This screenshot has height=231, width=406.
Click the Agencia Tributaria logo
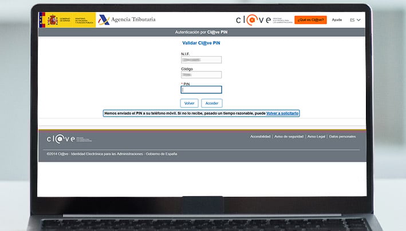[x=127, y=19]
